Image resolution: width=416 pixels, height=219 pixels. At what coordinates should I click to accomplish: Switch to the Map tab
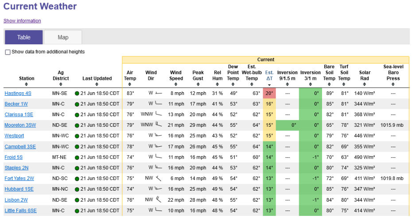[x=63, y=37]
